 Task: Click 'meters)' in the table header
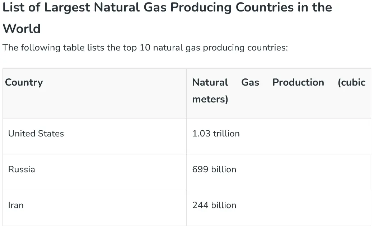click(x=210, y=99)
